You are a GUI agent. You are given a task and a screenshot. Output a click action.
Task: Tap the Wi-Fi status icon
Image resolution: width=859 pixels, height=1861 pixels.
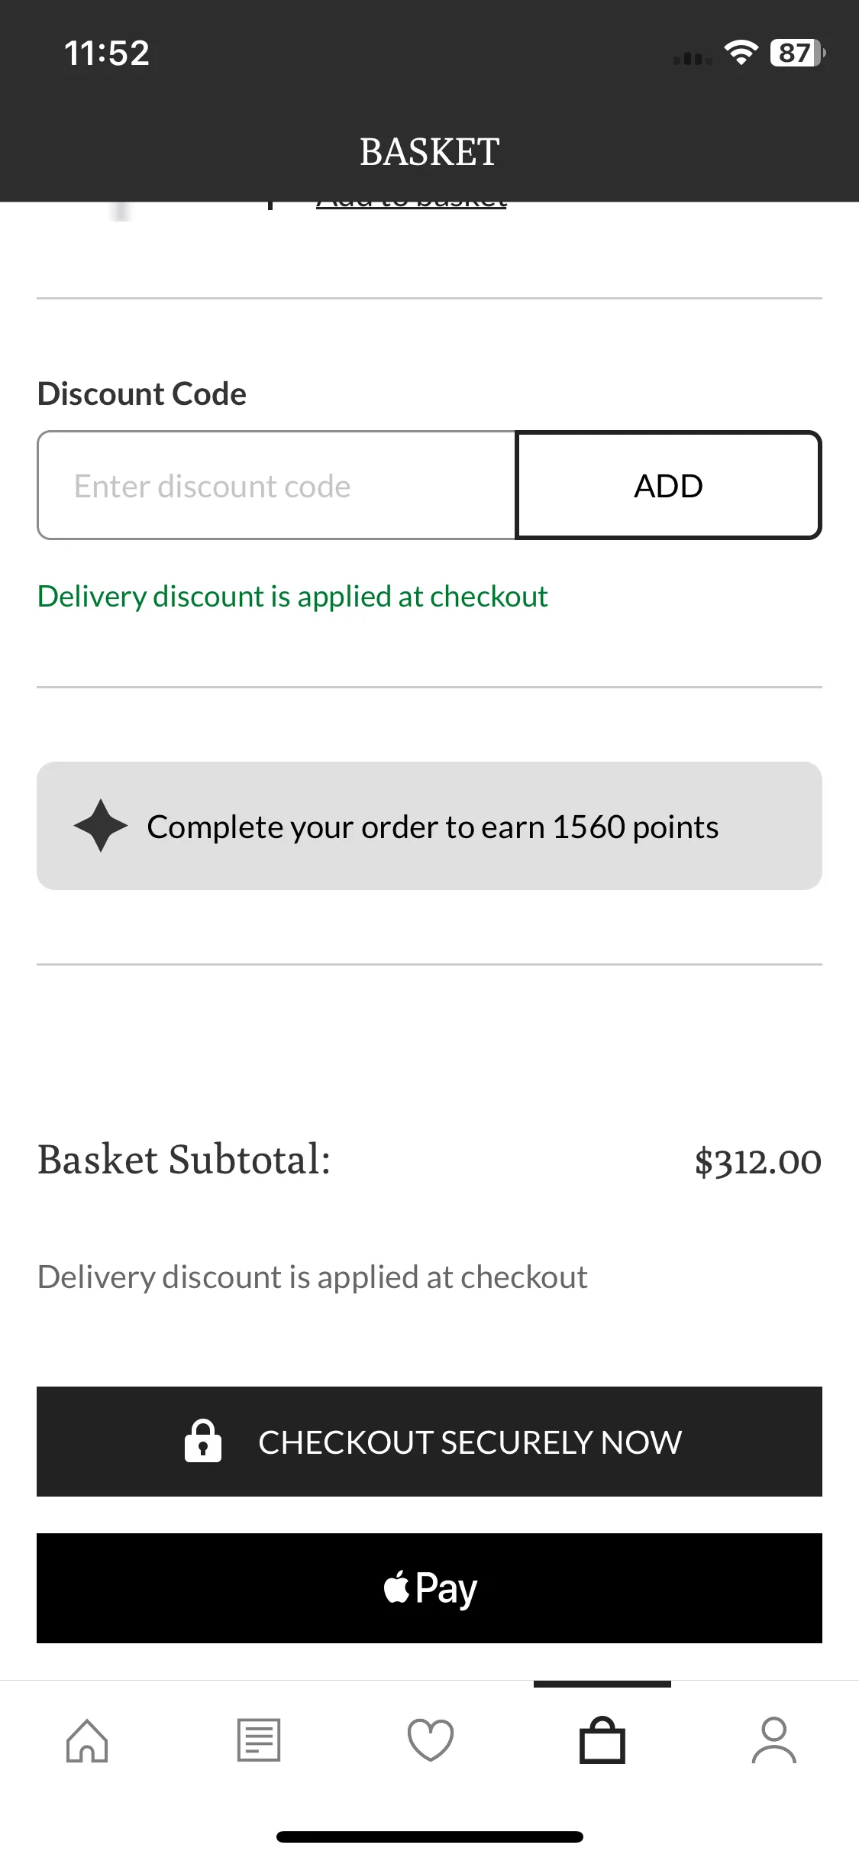tap(741, 53)
